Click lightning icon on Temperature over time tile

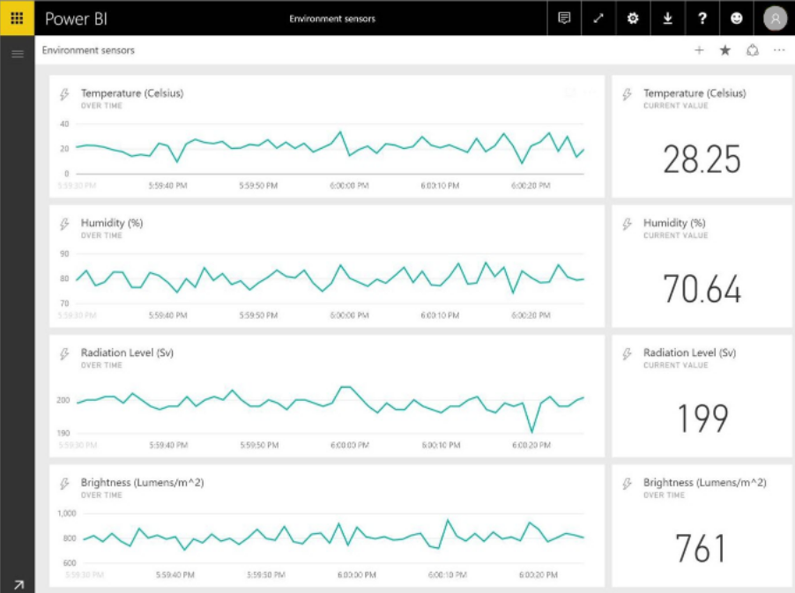click(x=64, y=93)
